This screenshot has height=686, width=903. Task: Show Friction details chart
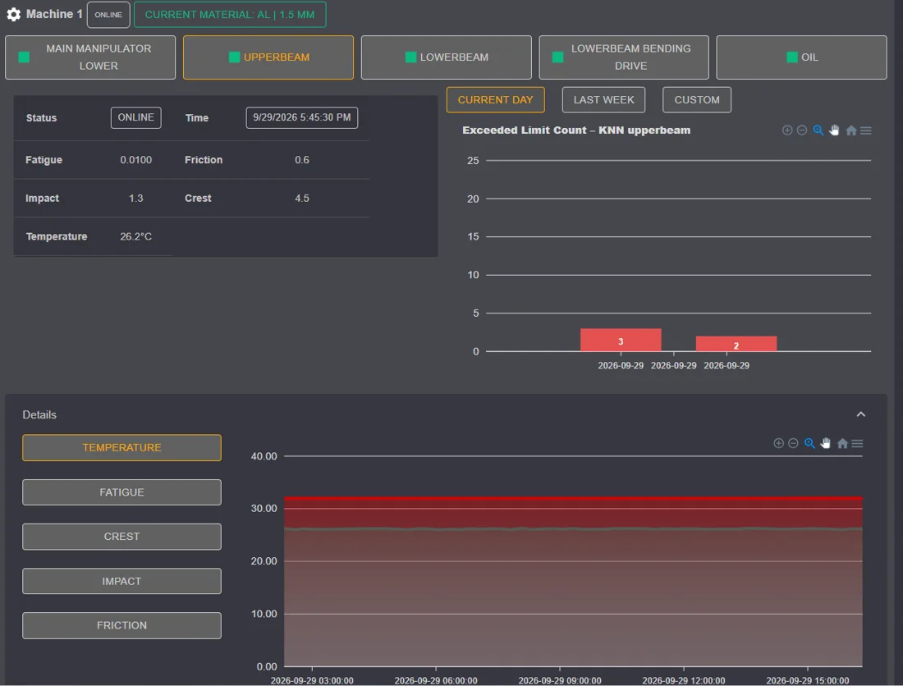[121, 625]
